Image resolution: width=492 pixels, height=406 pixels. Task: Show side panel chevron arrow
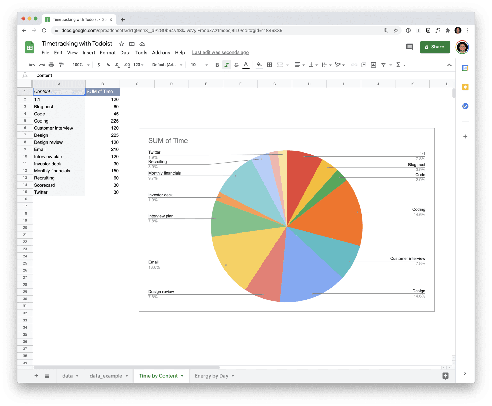click(465, 373)
